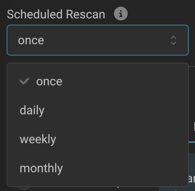The image size is (195, 191).
Task: Open the help tooltip icon next to Scheduled Rescan
Action: point(121,14)
